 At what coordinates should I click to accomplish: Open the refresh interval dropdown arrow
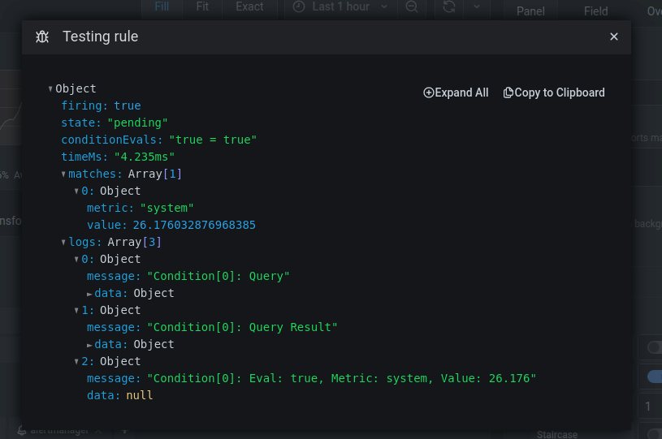476,6
